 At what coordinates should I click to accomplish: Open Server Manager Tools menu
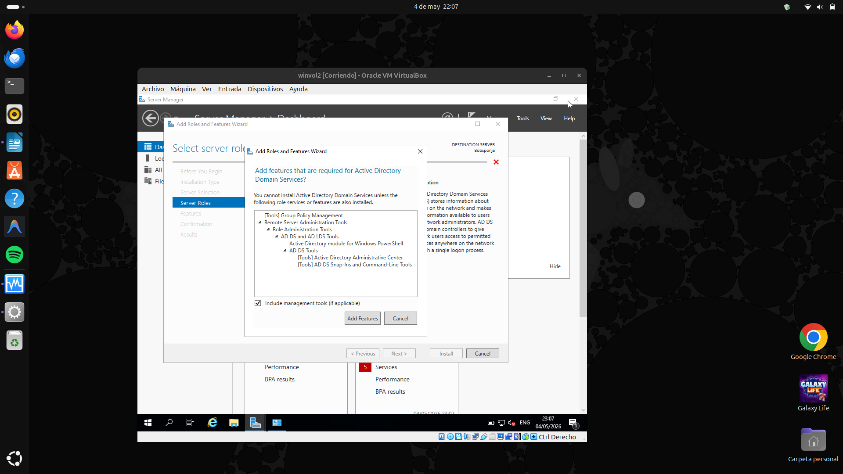pos(522,118)
